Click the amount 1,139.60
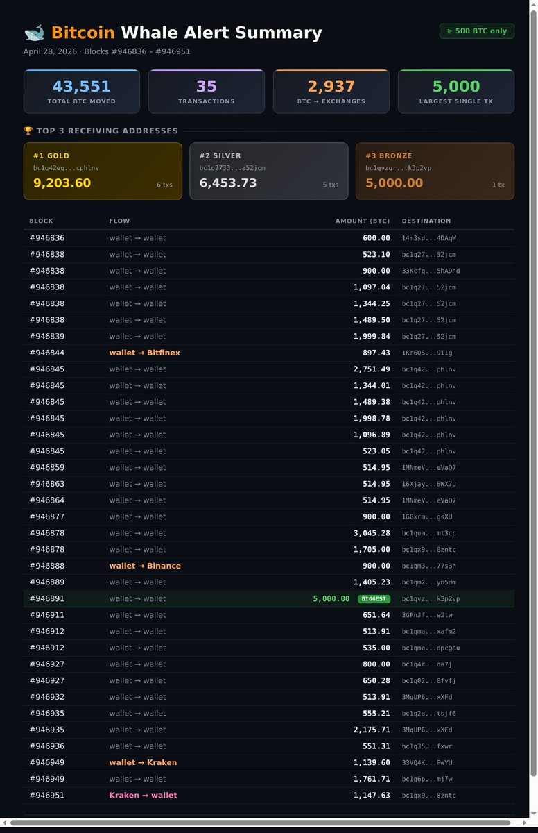 pos(372,762)
